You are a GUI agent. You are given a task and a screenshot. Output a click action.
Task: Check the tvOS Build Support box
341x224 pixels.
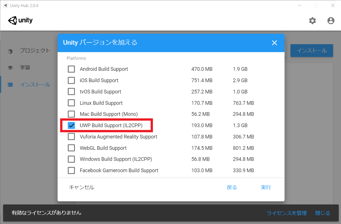click(71, 92)
